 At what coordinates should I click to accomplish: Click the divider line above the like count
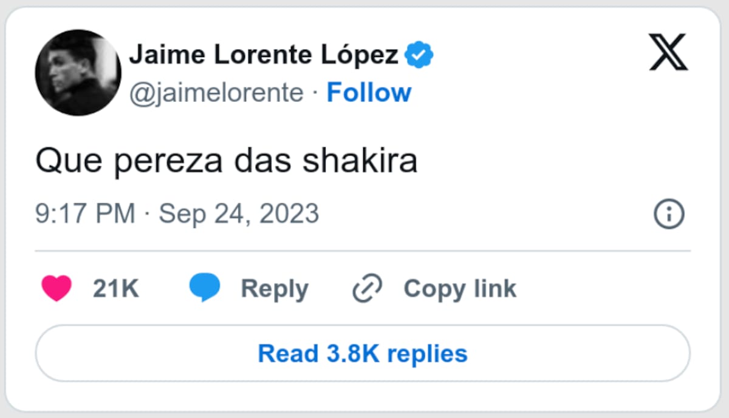click(x=363, y=251)
